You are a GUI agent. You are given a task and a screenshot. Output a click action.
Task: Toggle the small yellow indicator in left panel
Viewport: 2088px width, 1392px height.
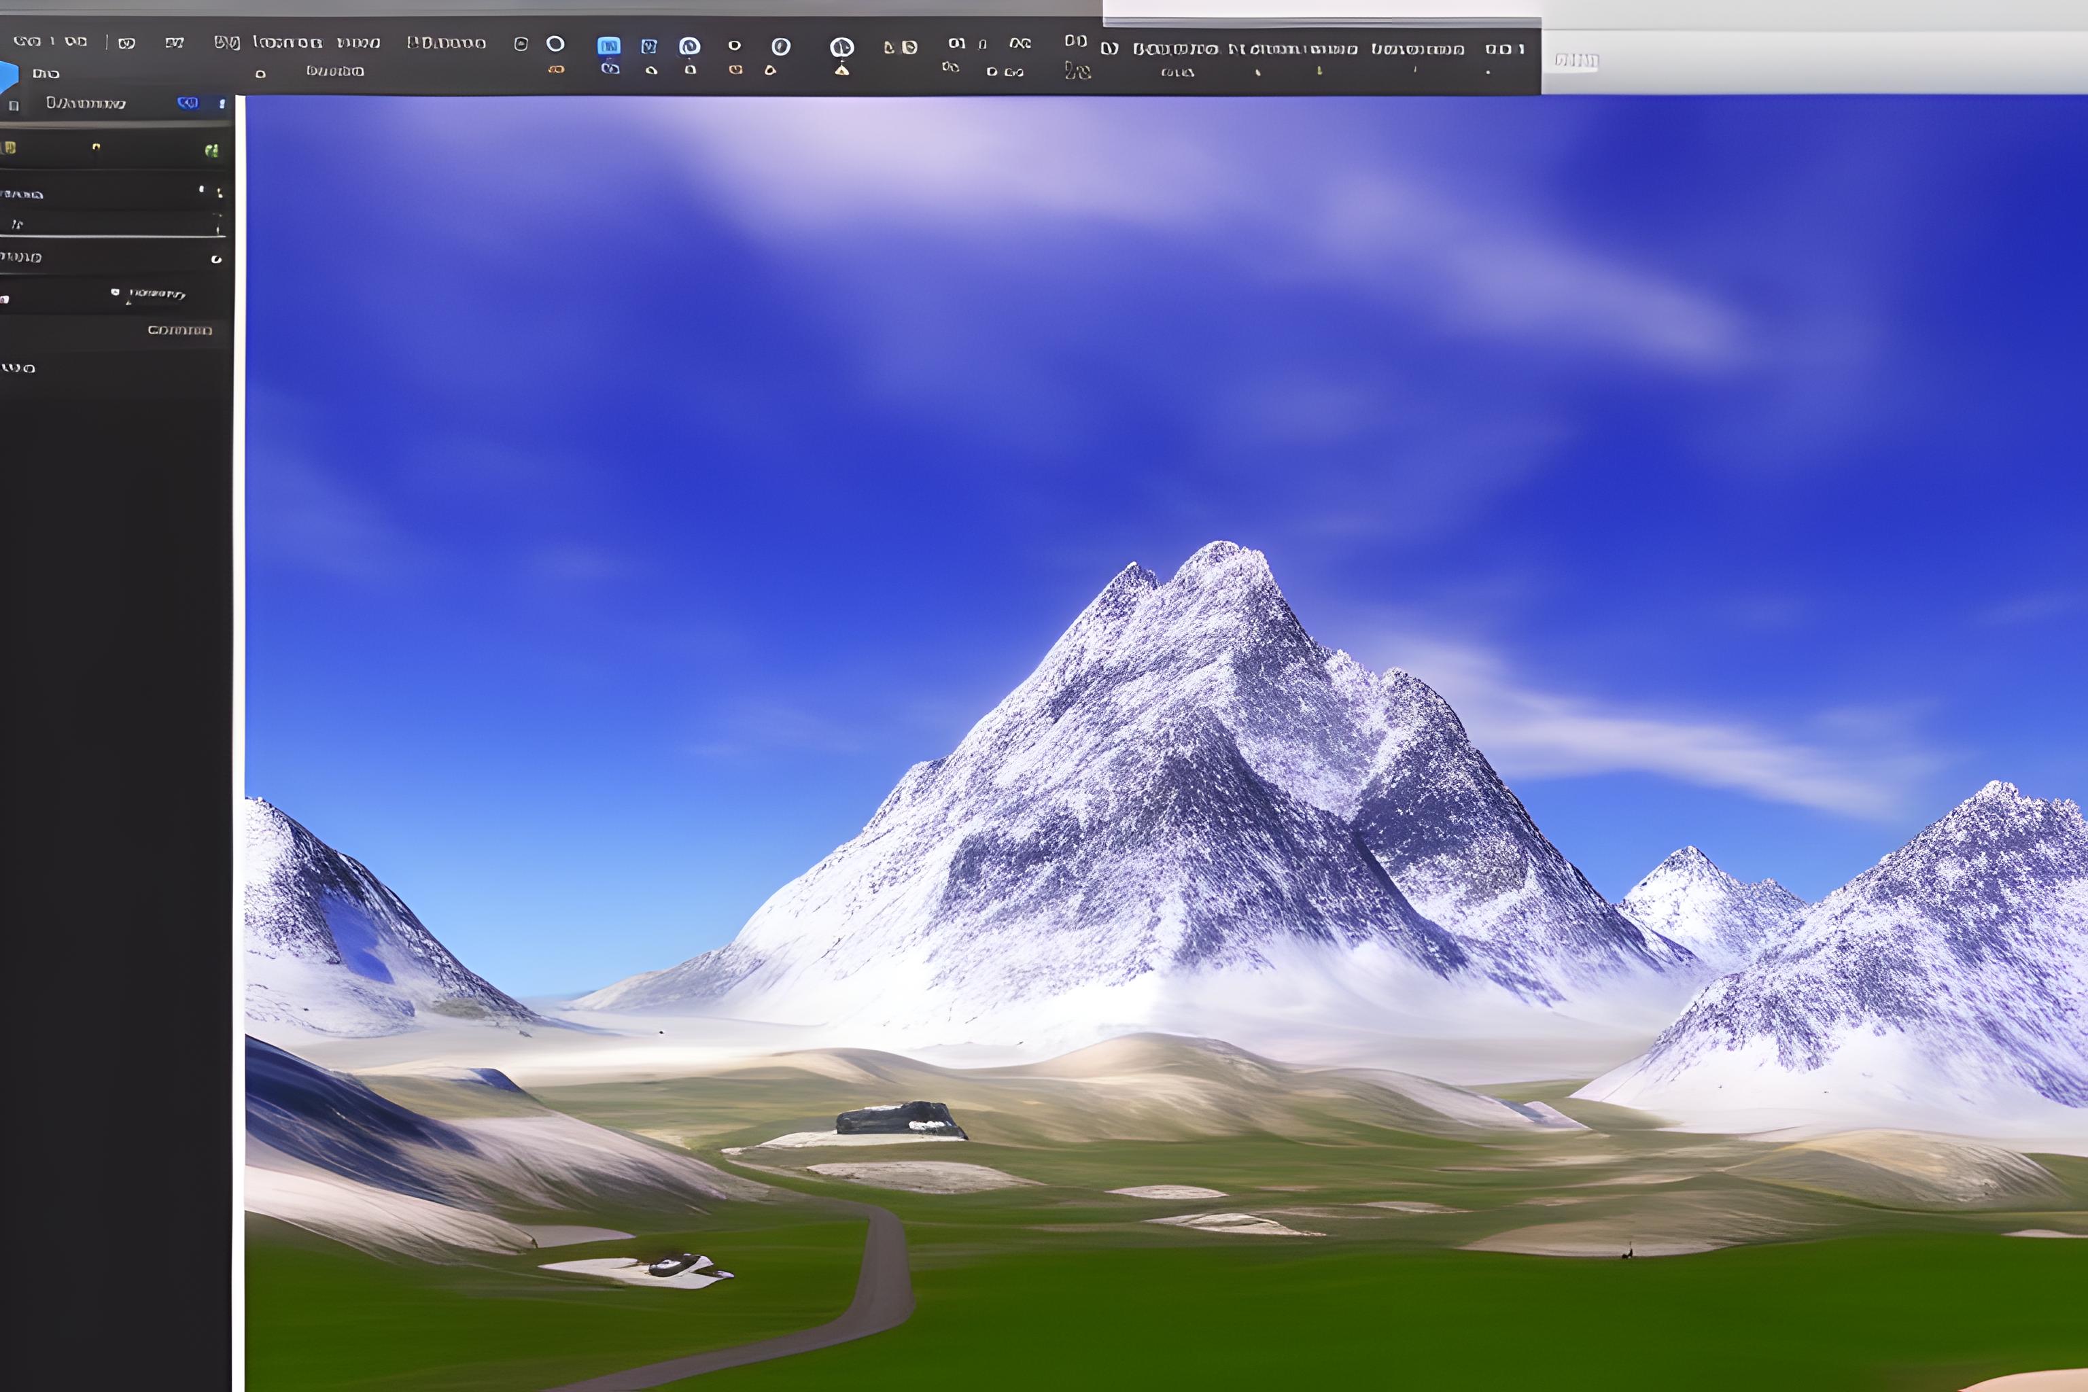point(96,147)
